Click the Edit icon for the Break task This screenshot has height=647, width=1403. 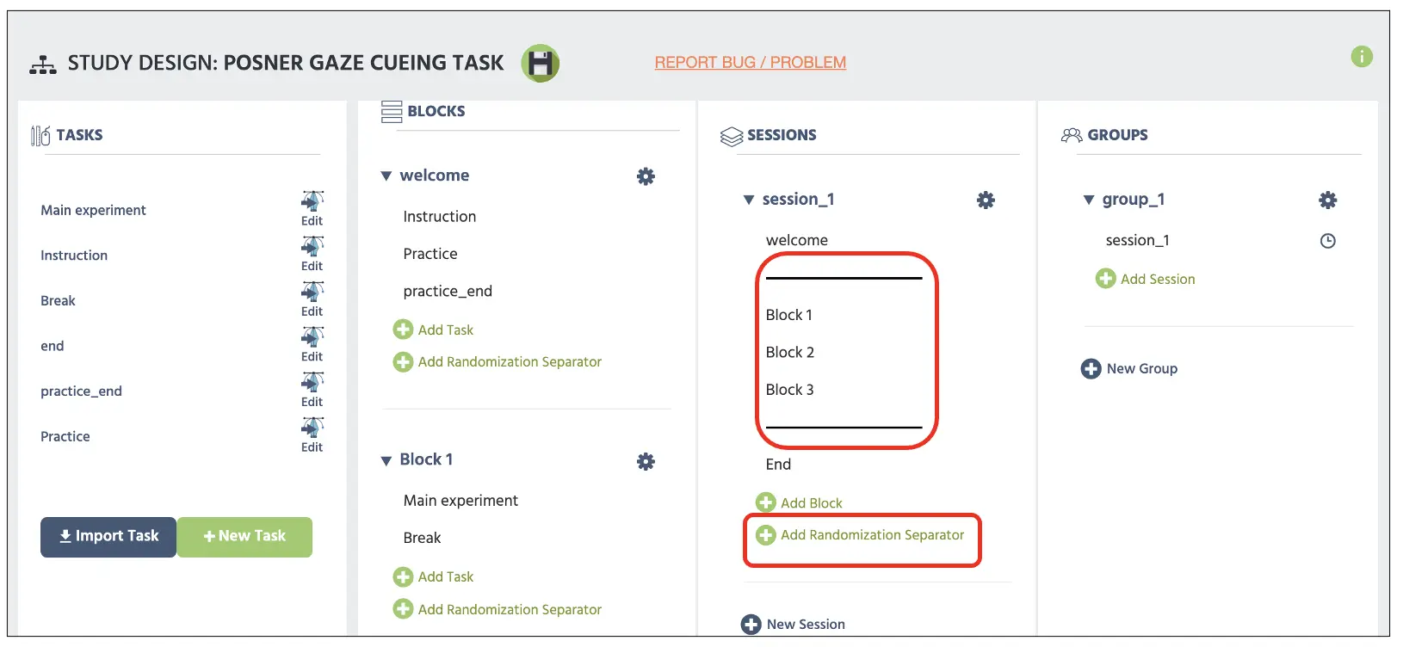[312, 299]
